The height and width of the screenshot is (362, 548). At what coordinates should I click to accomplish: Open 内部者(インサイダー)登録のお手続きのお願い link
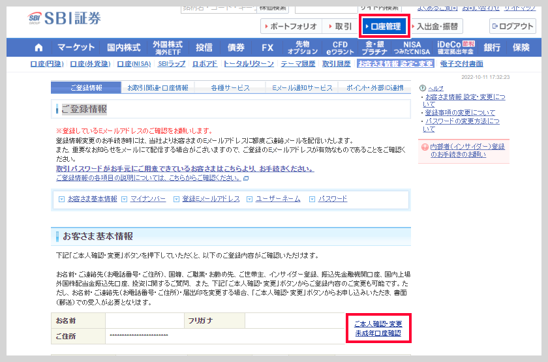[x=467, y=151]
